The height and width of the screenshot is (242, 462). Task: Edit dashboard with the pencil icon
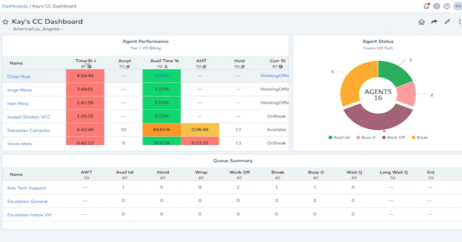click(x=447, y=22)
